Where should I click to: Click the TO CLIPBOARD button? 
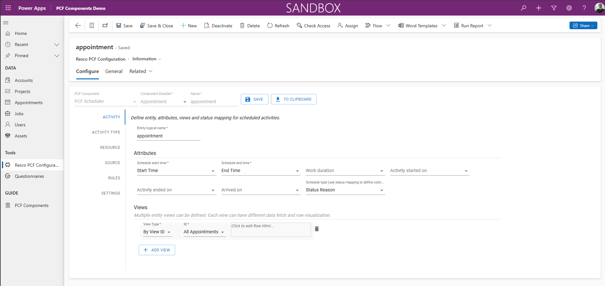(x=293, y=99)
